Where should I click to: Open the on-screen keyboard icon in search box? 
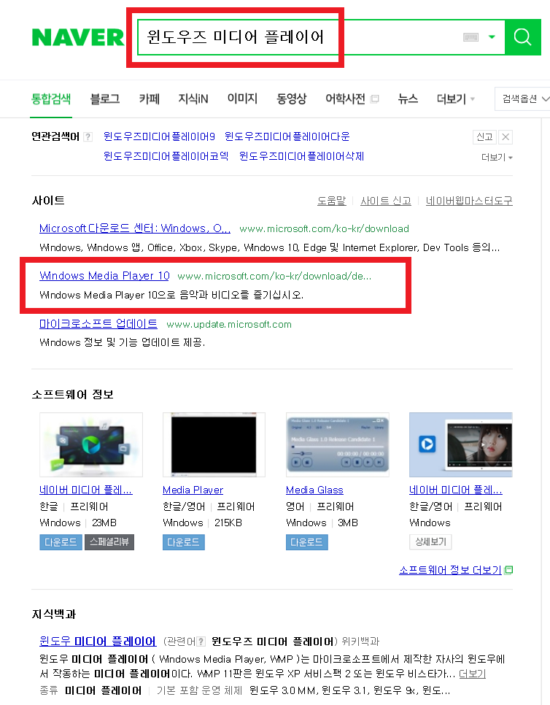point(470,37)
